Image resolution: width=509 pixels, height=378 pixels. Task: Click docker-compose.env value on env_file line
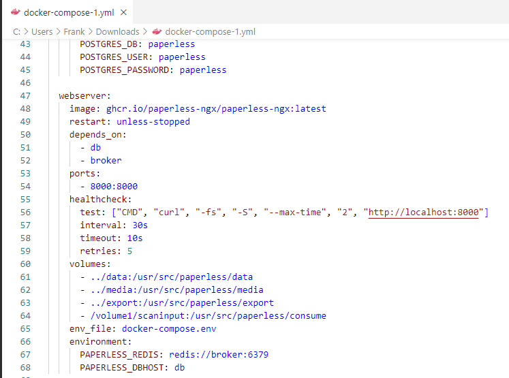(x=169, y=329)
